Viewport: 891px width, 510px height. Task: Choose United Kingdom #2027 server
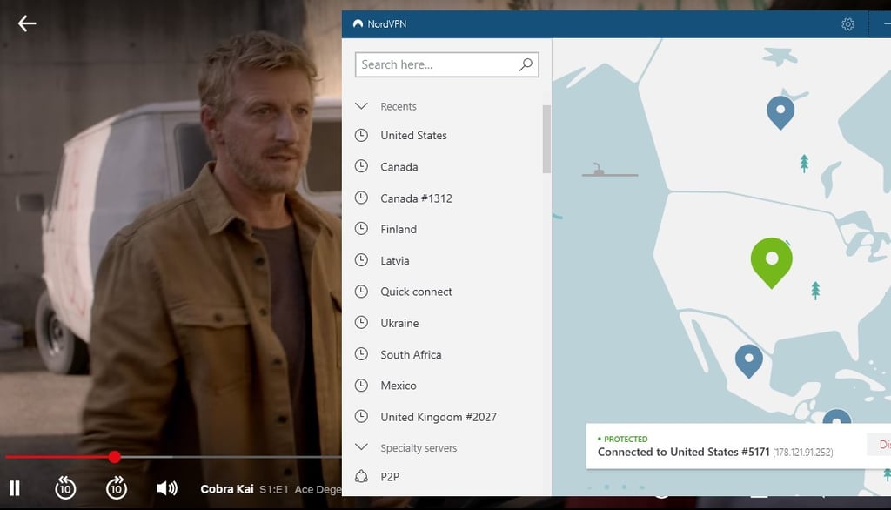[x=439, y=417]
